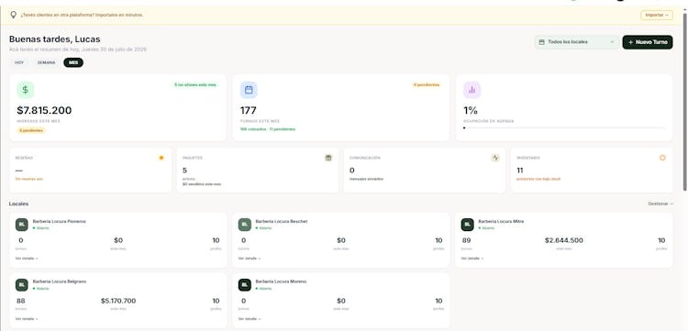This screenshot has width=688, height=331.
Task: Click the 5 active packages number
Action: click(184, 171)
